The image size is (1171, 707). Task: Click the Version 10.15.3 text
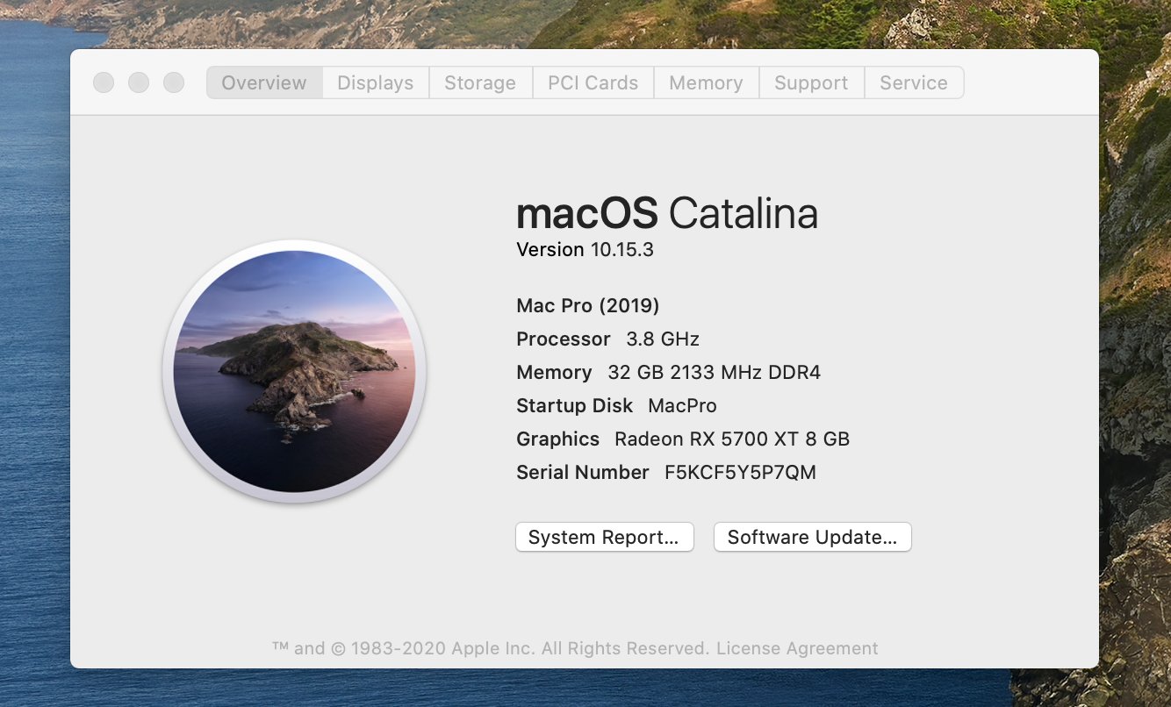tap(585, 250)
